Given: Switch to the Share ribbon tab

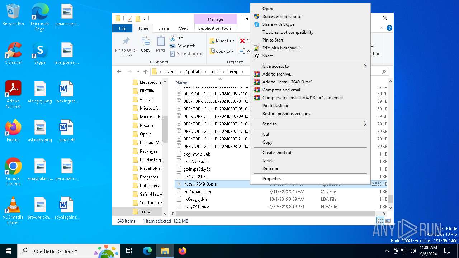Looking at the screenshot, I should tap(164, 28).
